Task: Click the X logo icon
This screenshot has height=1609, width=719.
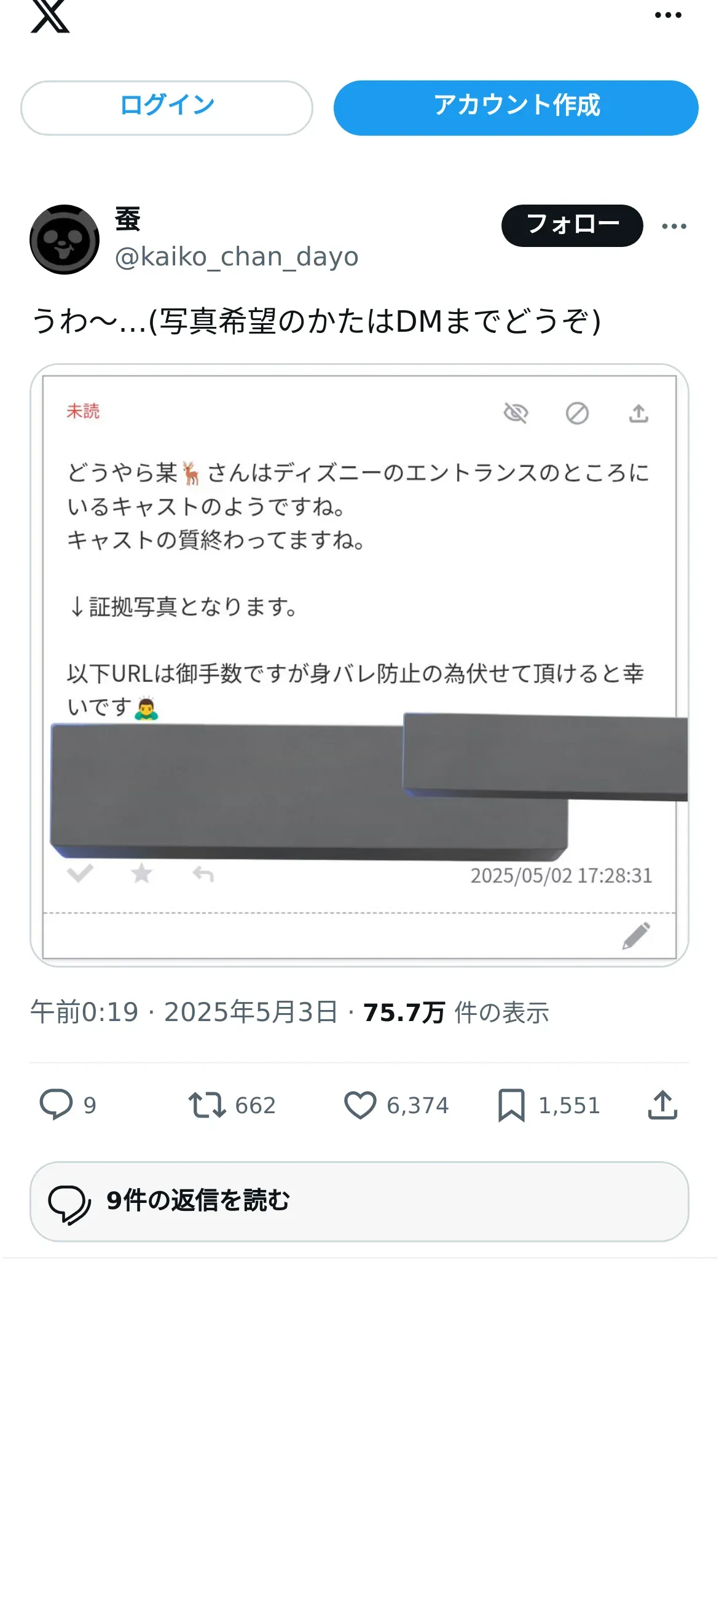Action: click(x=50, y=15)
